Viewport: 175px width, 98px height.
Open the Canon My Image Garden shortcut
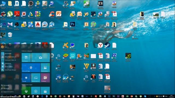click(x=45, y=5)
